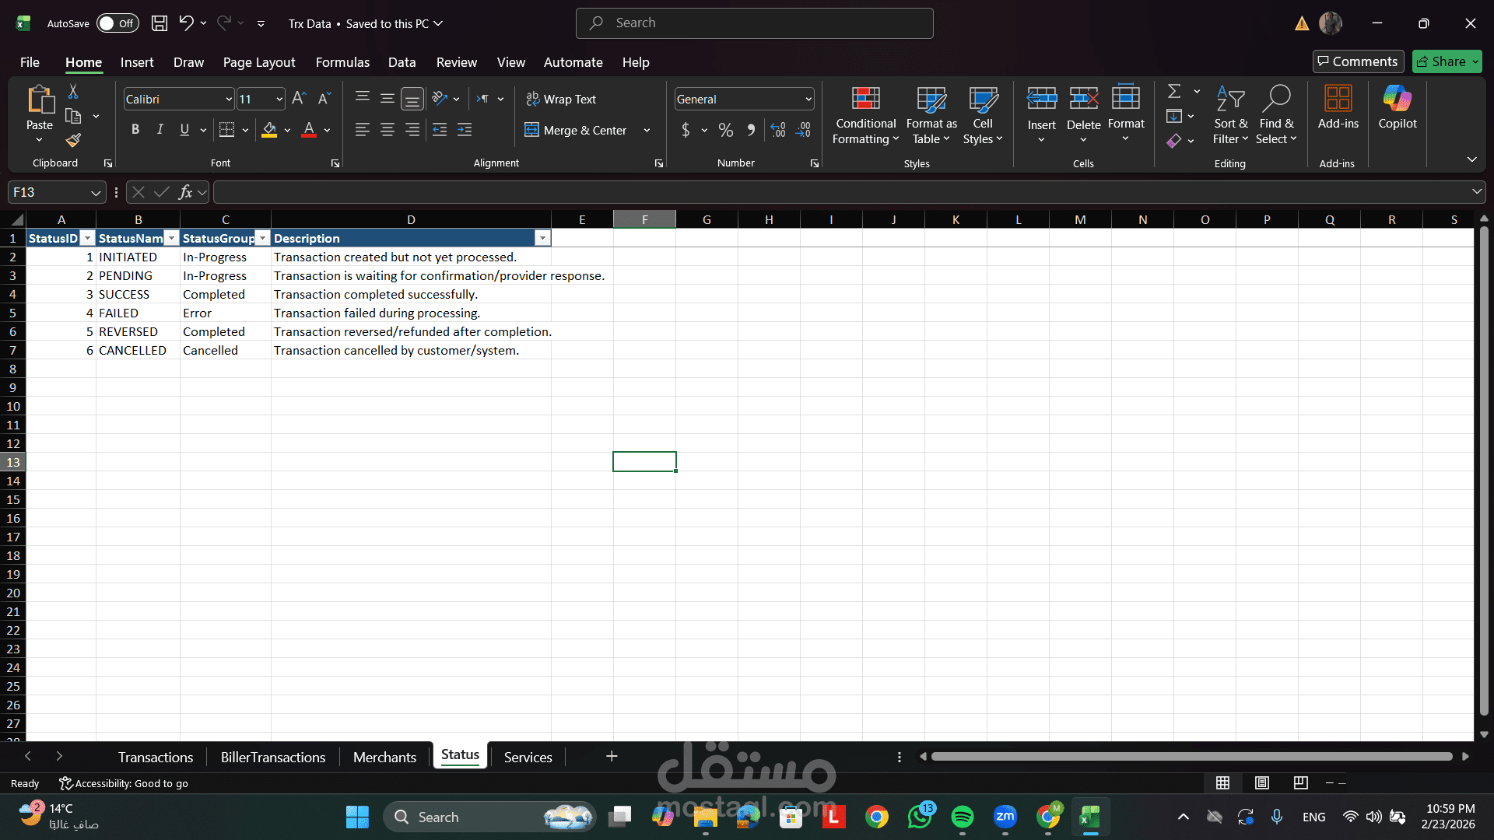
Task: Apply Percent Style number format
Action: tap(725, 130)
